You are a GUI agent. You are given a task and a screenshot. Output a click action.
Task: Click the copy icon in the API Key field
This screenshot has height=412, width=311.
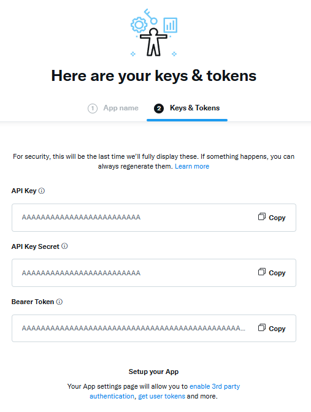(262, 216)
